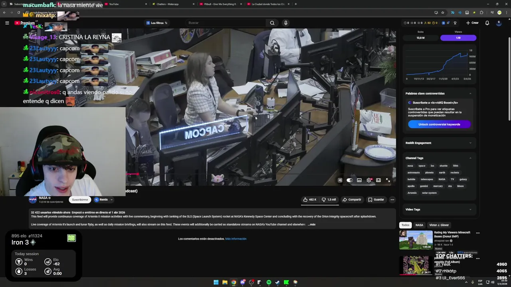Click the install app icon in address bar
The image size is (511, 287).
tap(436, 13)
